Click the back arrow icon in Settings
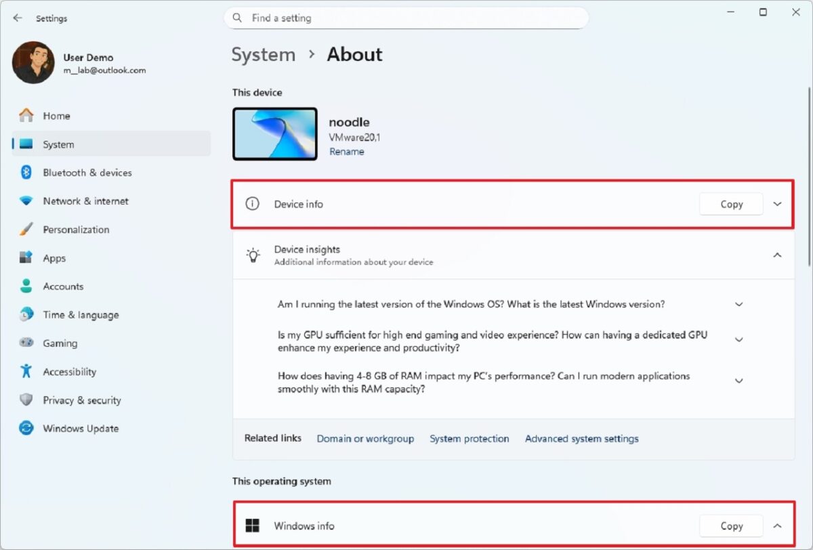 point(18,18)
